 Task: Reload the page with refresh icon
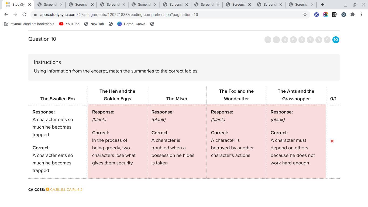24,15
